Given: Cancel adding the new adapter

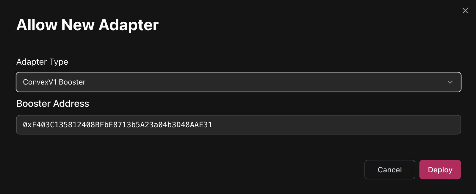Looking at the screenshot, I should (x=389, y=170).
